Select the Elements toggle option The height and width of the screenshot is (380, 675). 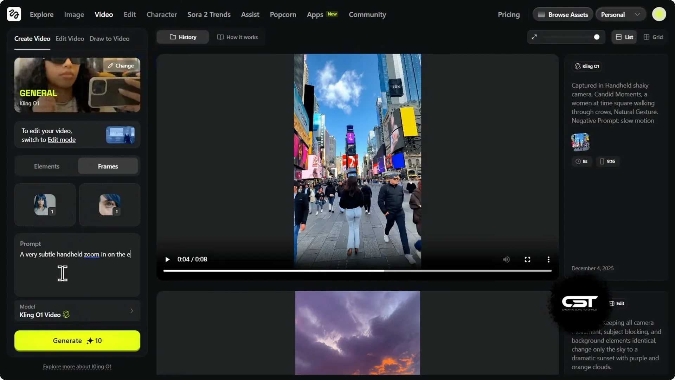click(x=46, y=166)
